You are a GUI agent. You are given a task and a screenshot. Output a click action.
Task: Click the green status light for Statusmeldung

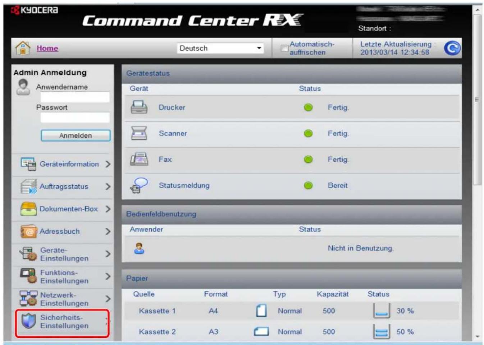point(308,185)
